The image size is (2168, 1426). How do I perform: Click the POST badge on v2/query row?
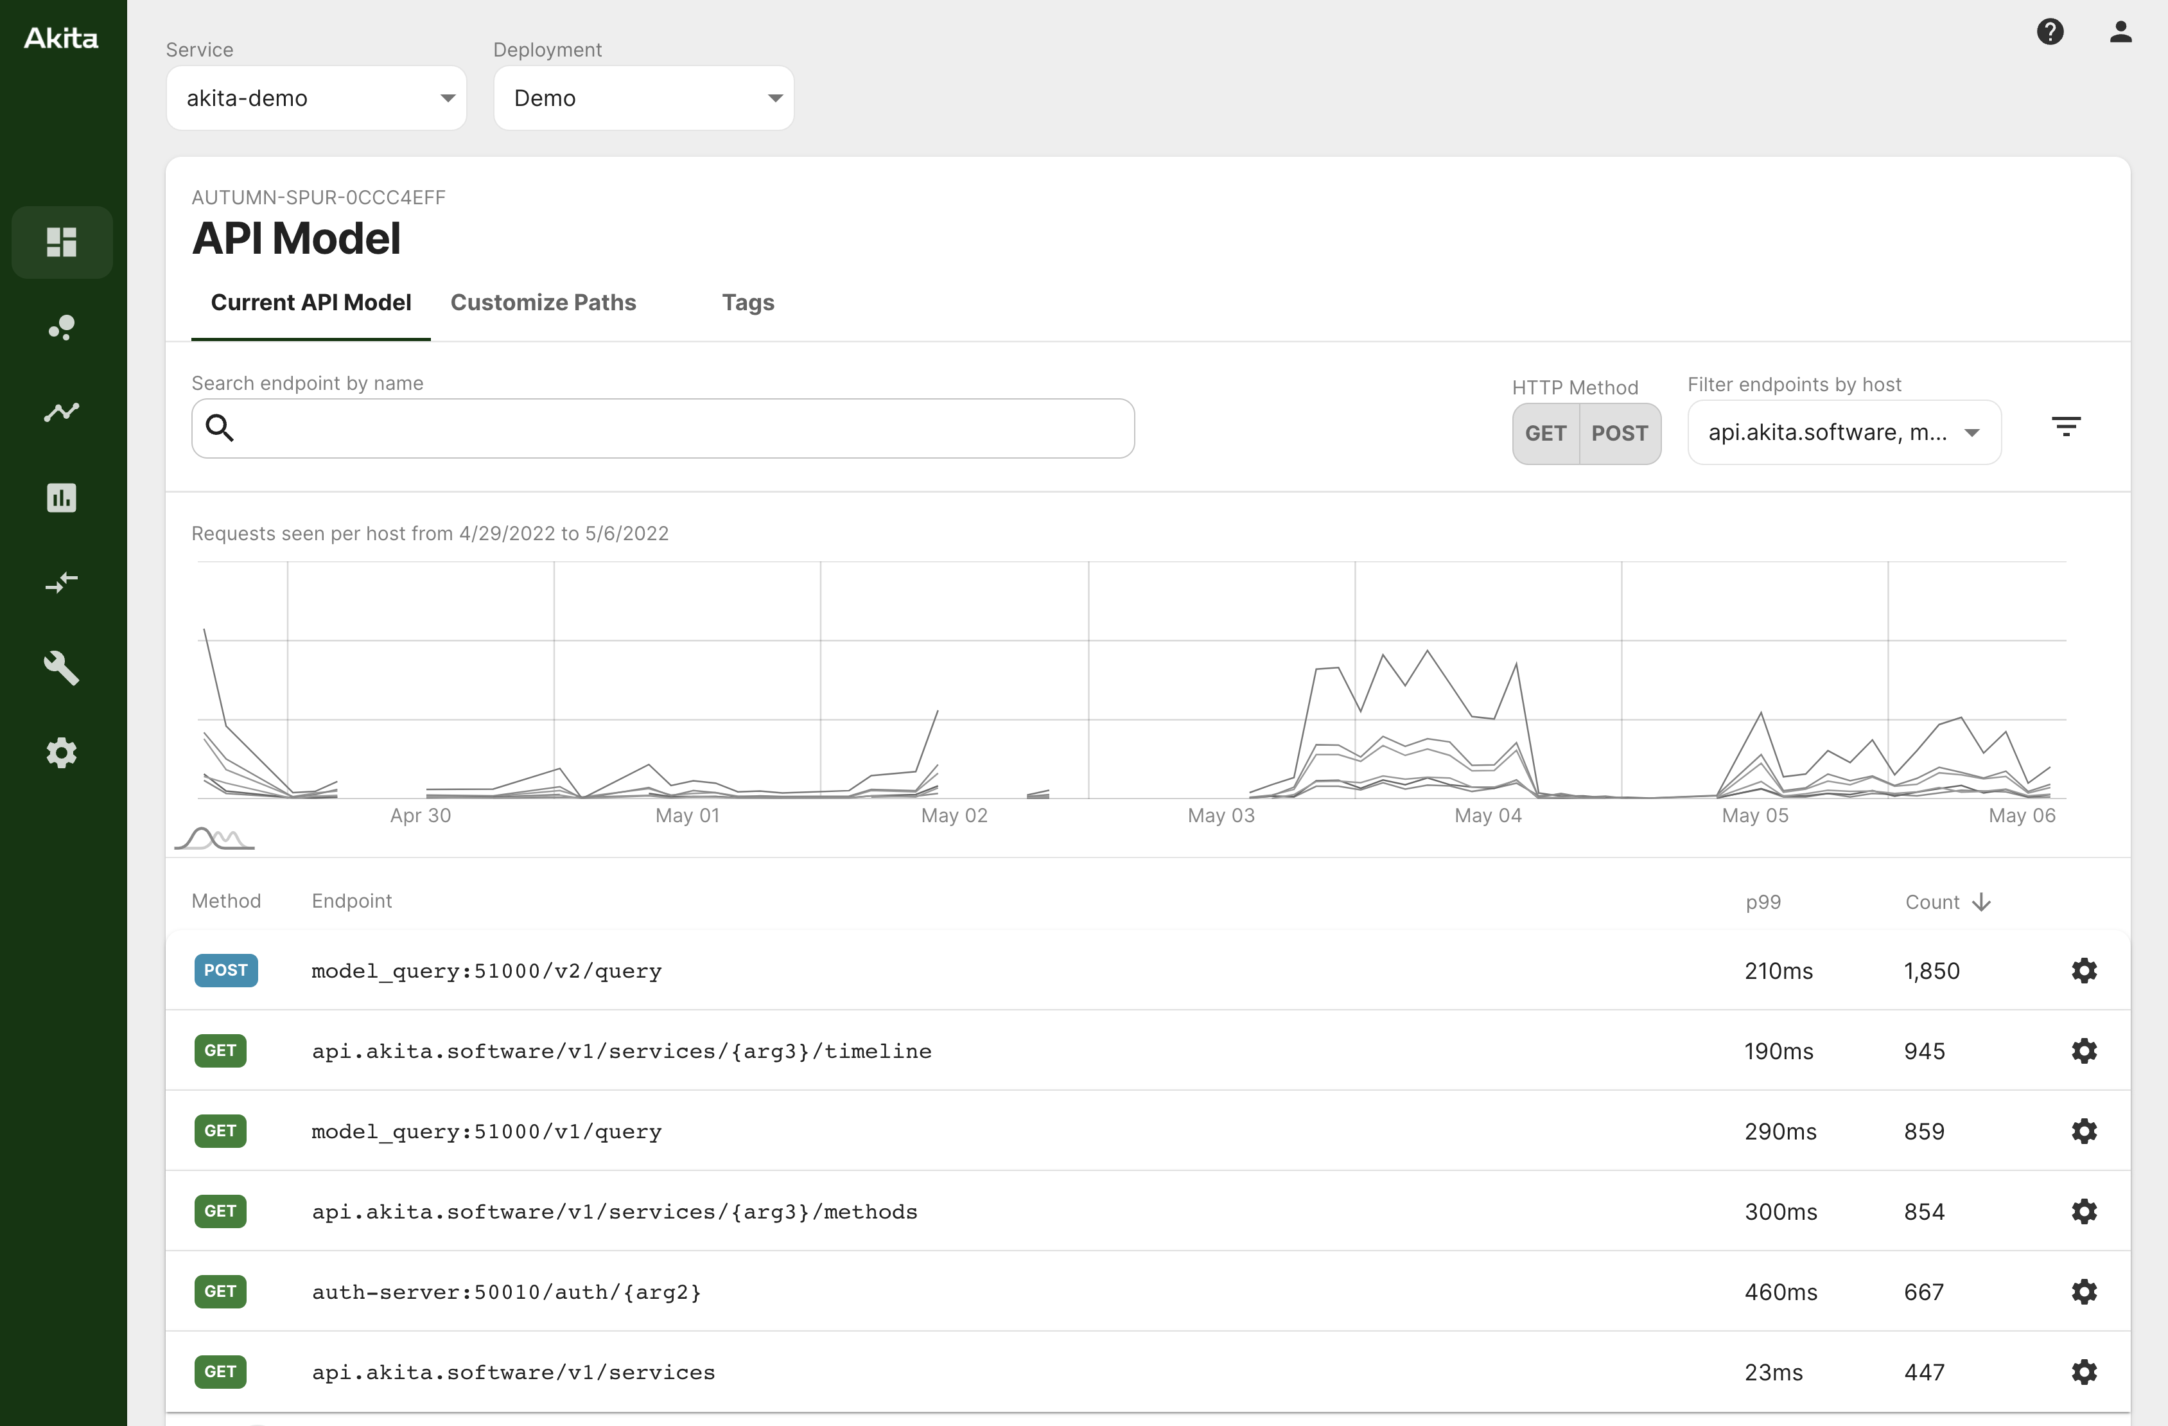pos(226,971)
